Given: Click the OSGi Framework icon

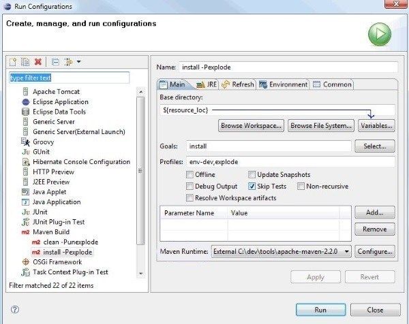Looking at the screenshot, I should point(26,262).
